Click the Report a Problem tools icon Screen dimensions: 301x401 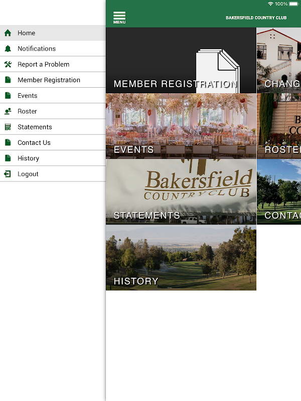coord(8,64)
